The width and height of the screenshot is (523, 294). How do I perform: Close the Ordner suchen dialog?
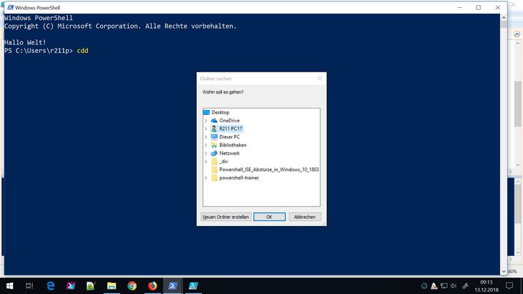(320, 78)
